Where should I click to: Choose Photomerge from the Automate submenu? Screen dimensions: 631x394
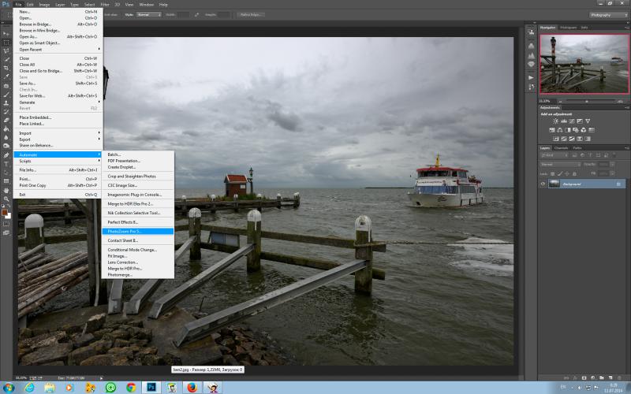tap(137, 274)
